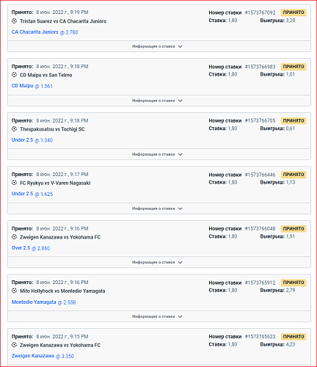Viewport: 317px width, 367px height.
Task: Click soccer ball icon beside Tristan Suarez match
Action: coord(14,21)
